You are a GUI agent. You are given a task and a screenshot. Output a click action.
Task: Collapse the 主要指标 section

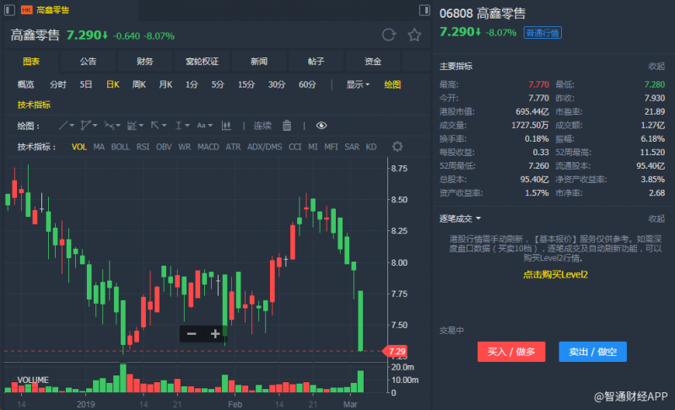656,67
